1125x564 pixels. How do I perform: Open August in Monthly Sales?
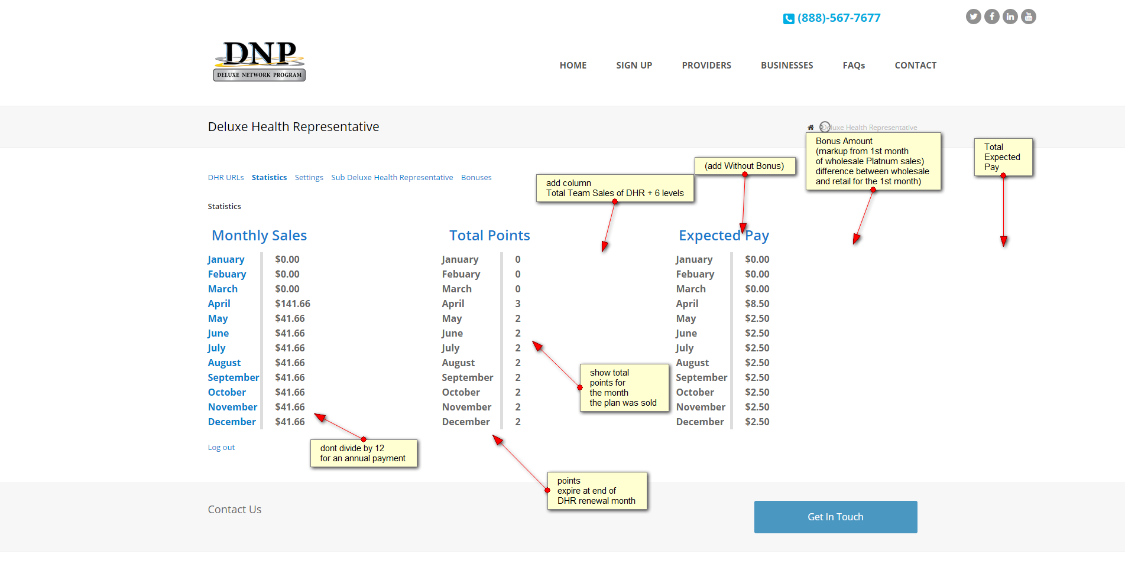point(225,363)
